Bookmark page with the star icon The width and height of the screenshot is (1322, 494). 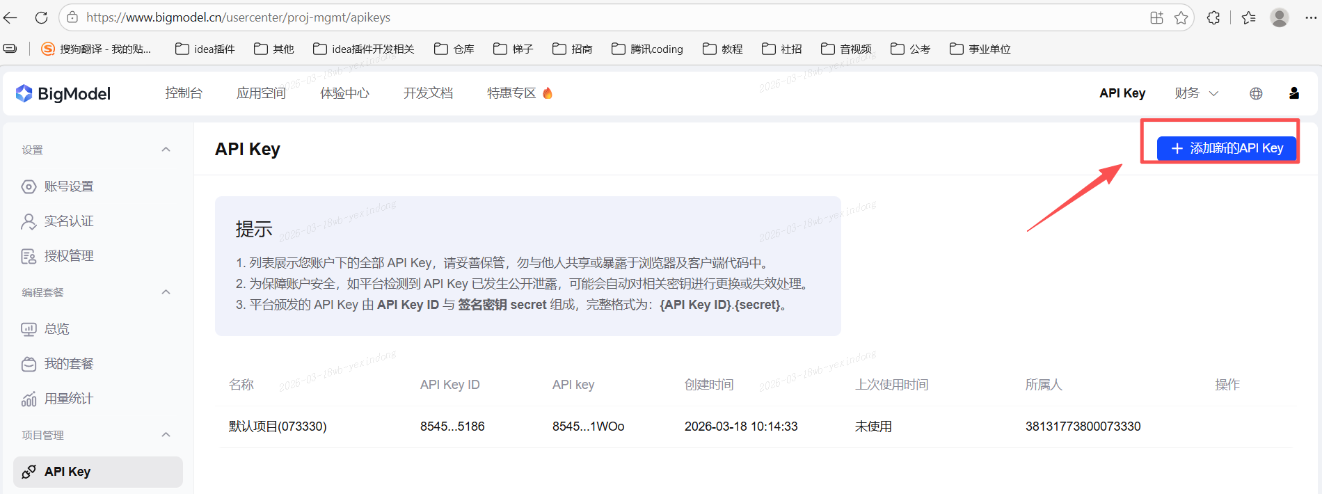1181,17
